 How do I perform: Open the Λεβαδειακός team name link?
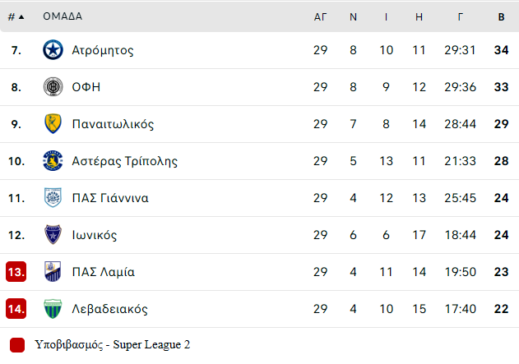click(109, 309)
